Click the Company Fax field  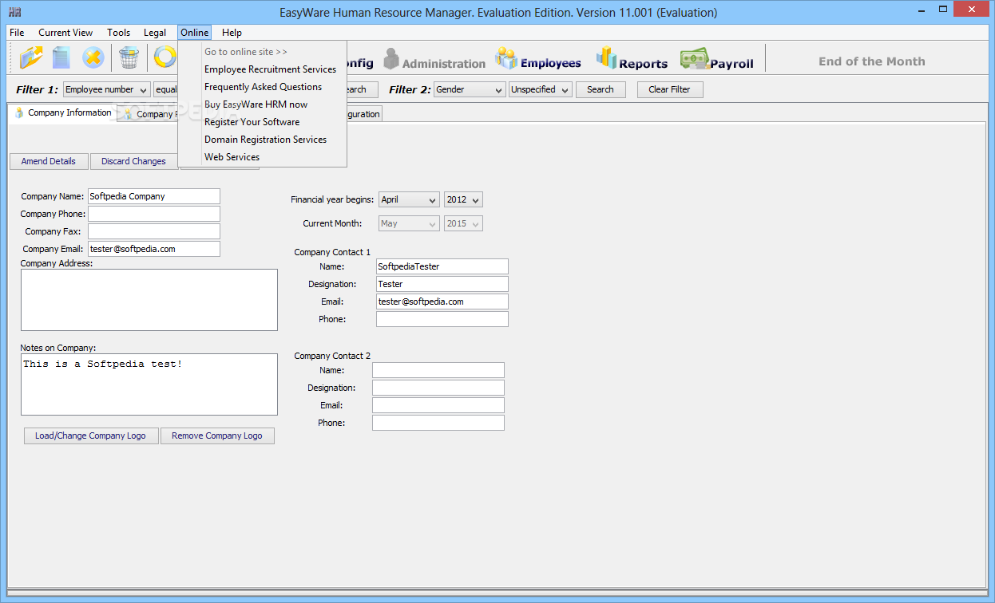(153, 231)
